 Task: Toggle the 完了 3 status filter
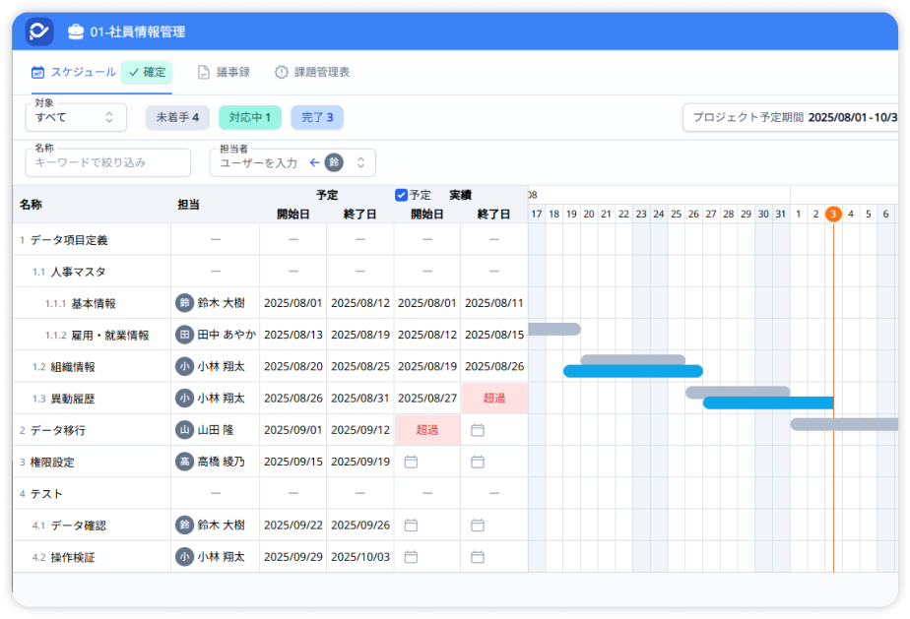click(317, 116)
